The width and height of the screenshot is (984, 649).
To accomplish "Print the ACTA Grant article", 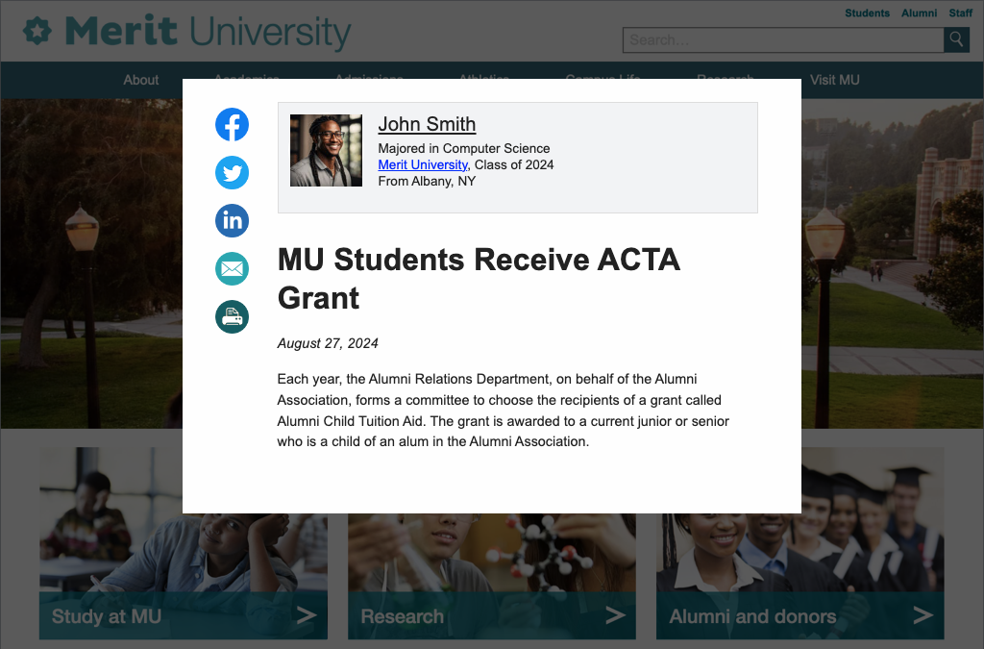I will click(232, 316).
